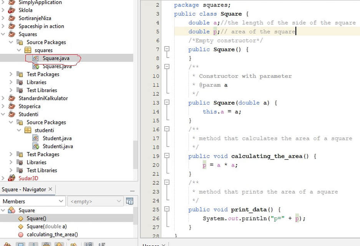The height and width of the screenshot is (246, 360).
Task: Toggle code fold at line 25 print_data
Action: tap(167, 209)
